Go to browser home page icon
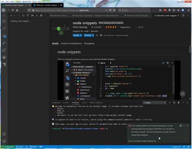This screenshot has width=192, height=149. click(x=17, y=10)
